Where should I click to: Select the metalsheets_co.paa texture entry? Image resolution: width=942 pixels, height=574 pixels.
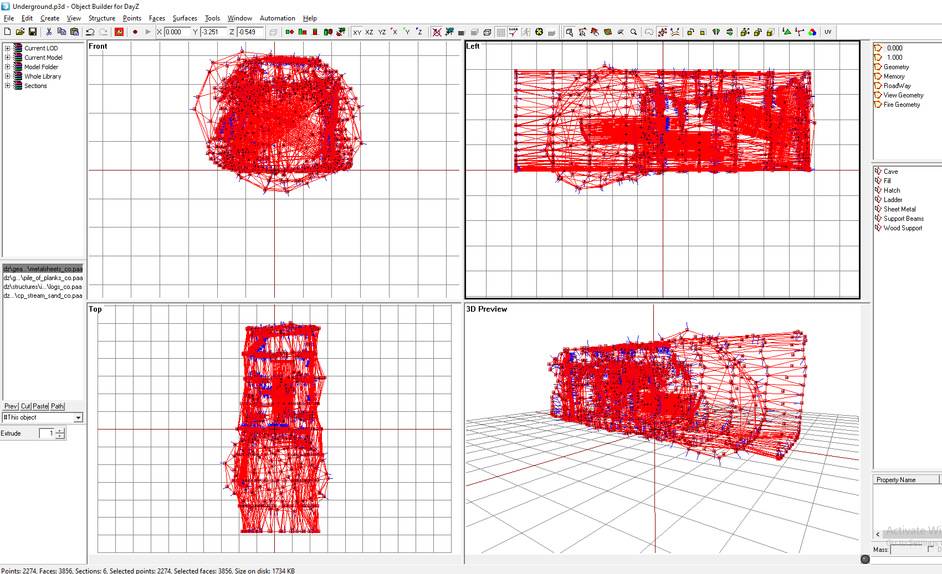coord(43,268)
